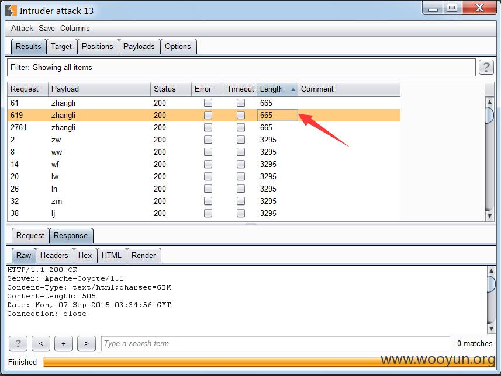This screenshot has height=376, width=501.
Task: Sort by the Length column header
Action: (277, 89)
